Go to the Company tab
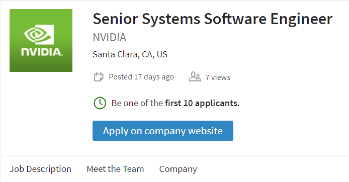Image resolution: width=349 pixels, height=182 pixels. click(178, 169)
